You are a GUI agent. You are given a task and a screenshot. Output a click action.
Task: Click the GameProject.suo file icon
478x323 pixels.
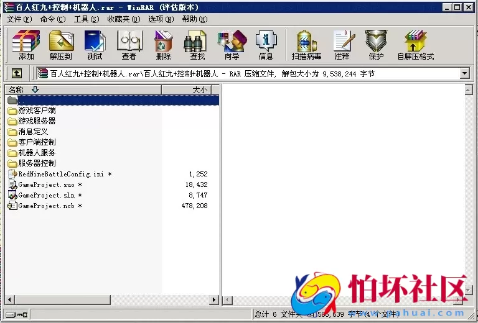click(12, 184)
